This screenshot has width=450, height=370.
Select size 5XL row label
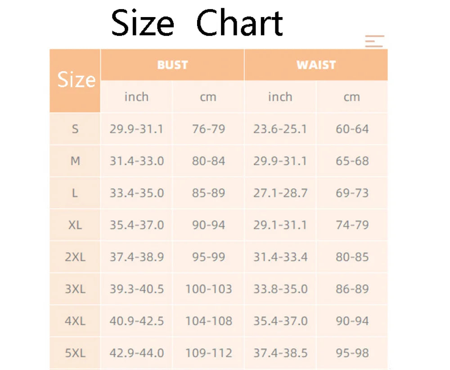click(75, 353)
